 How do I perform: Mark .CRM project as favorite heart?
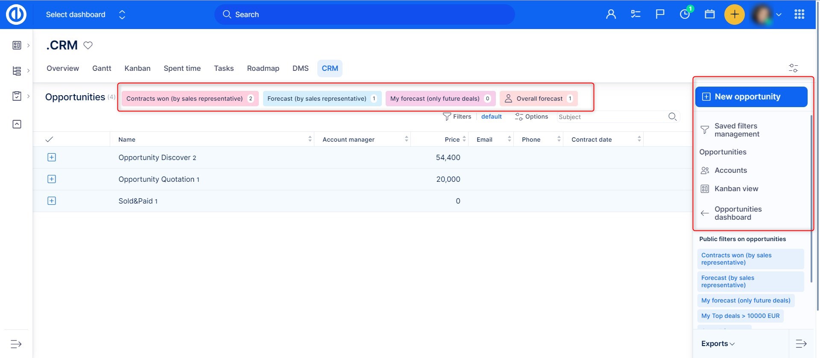coord(88,45)
